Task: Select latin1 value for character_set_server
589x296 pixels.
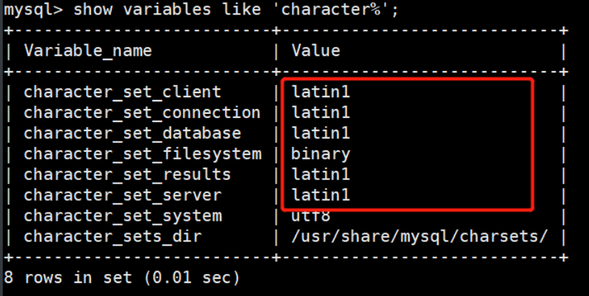Action: coord(321,195)
